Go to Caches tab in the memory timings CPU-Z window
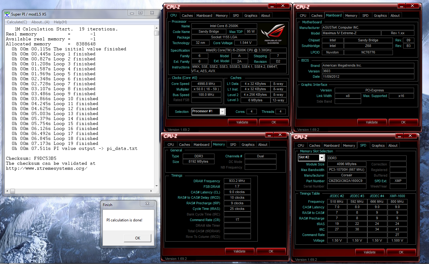This screenshot has height=264, width=429. click(185, 145)
